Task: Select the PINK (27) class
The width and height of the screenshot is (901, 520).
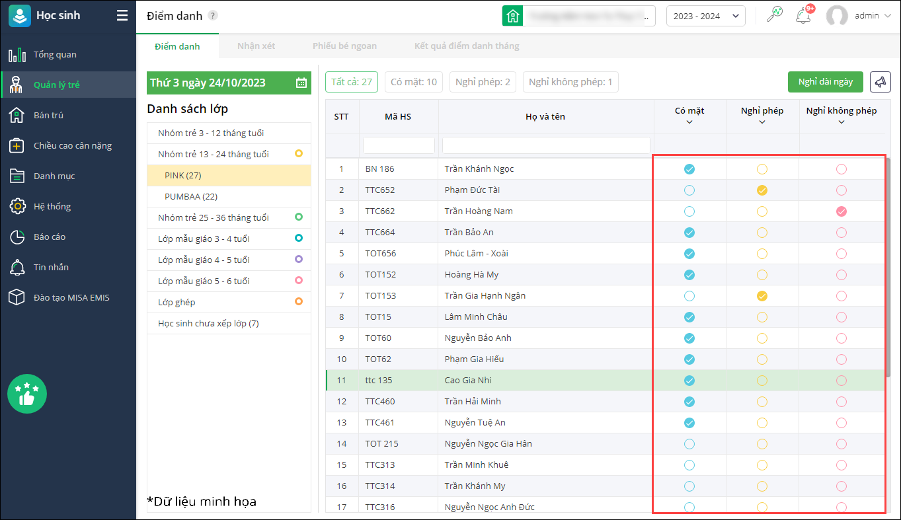Action: (229, 175)
